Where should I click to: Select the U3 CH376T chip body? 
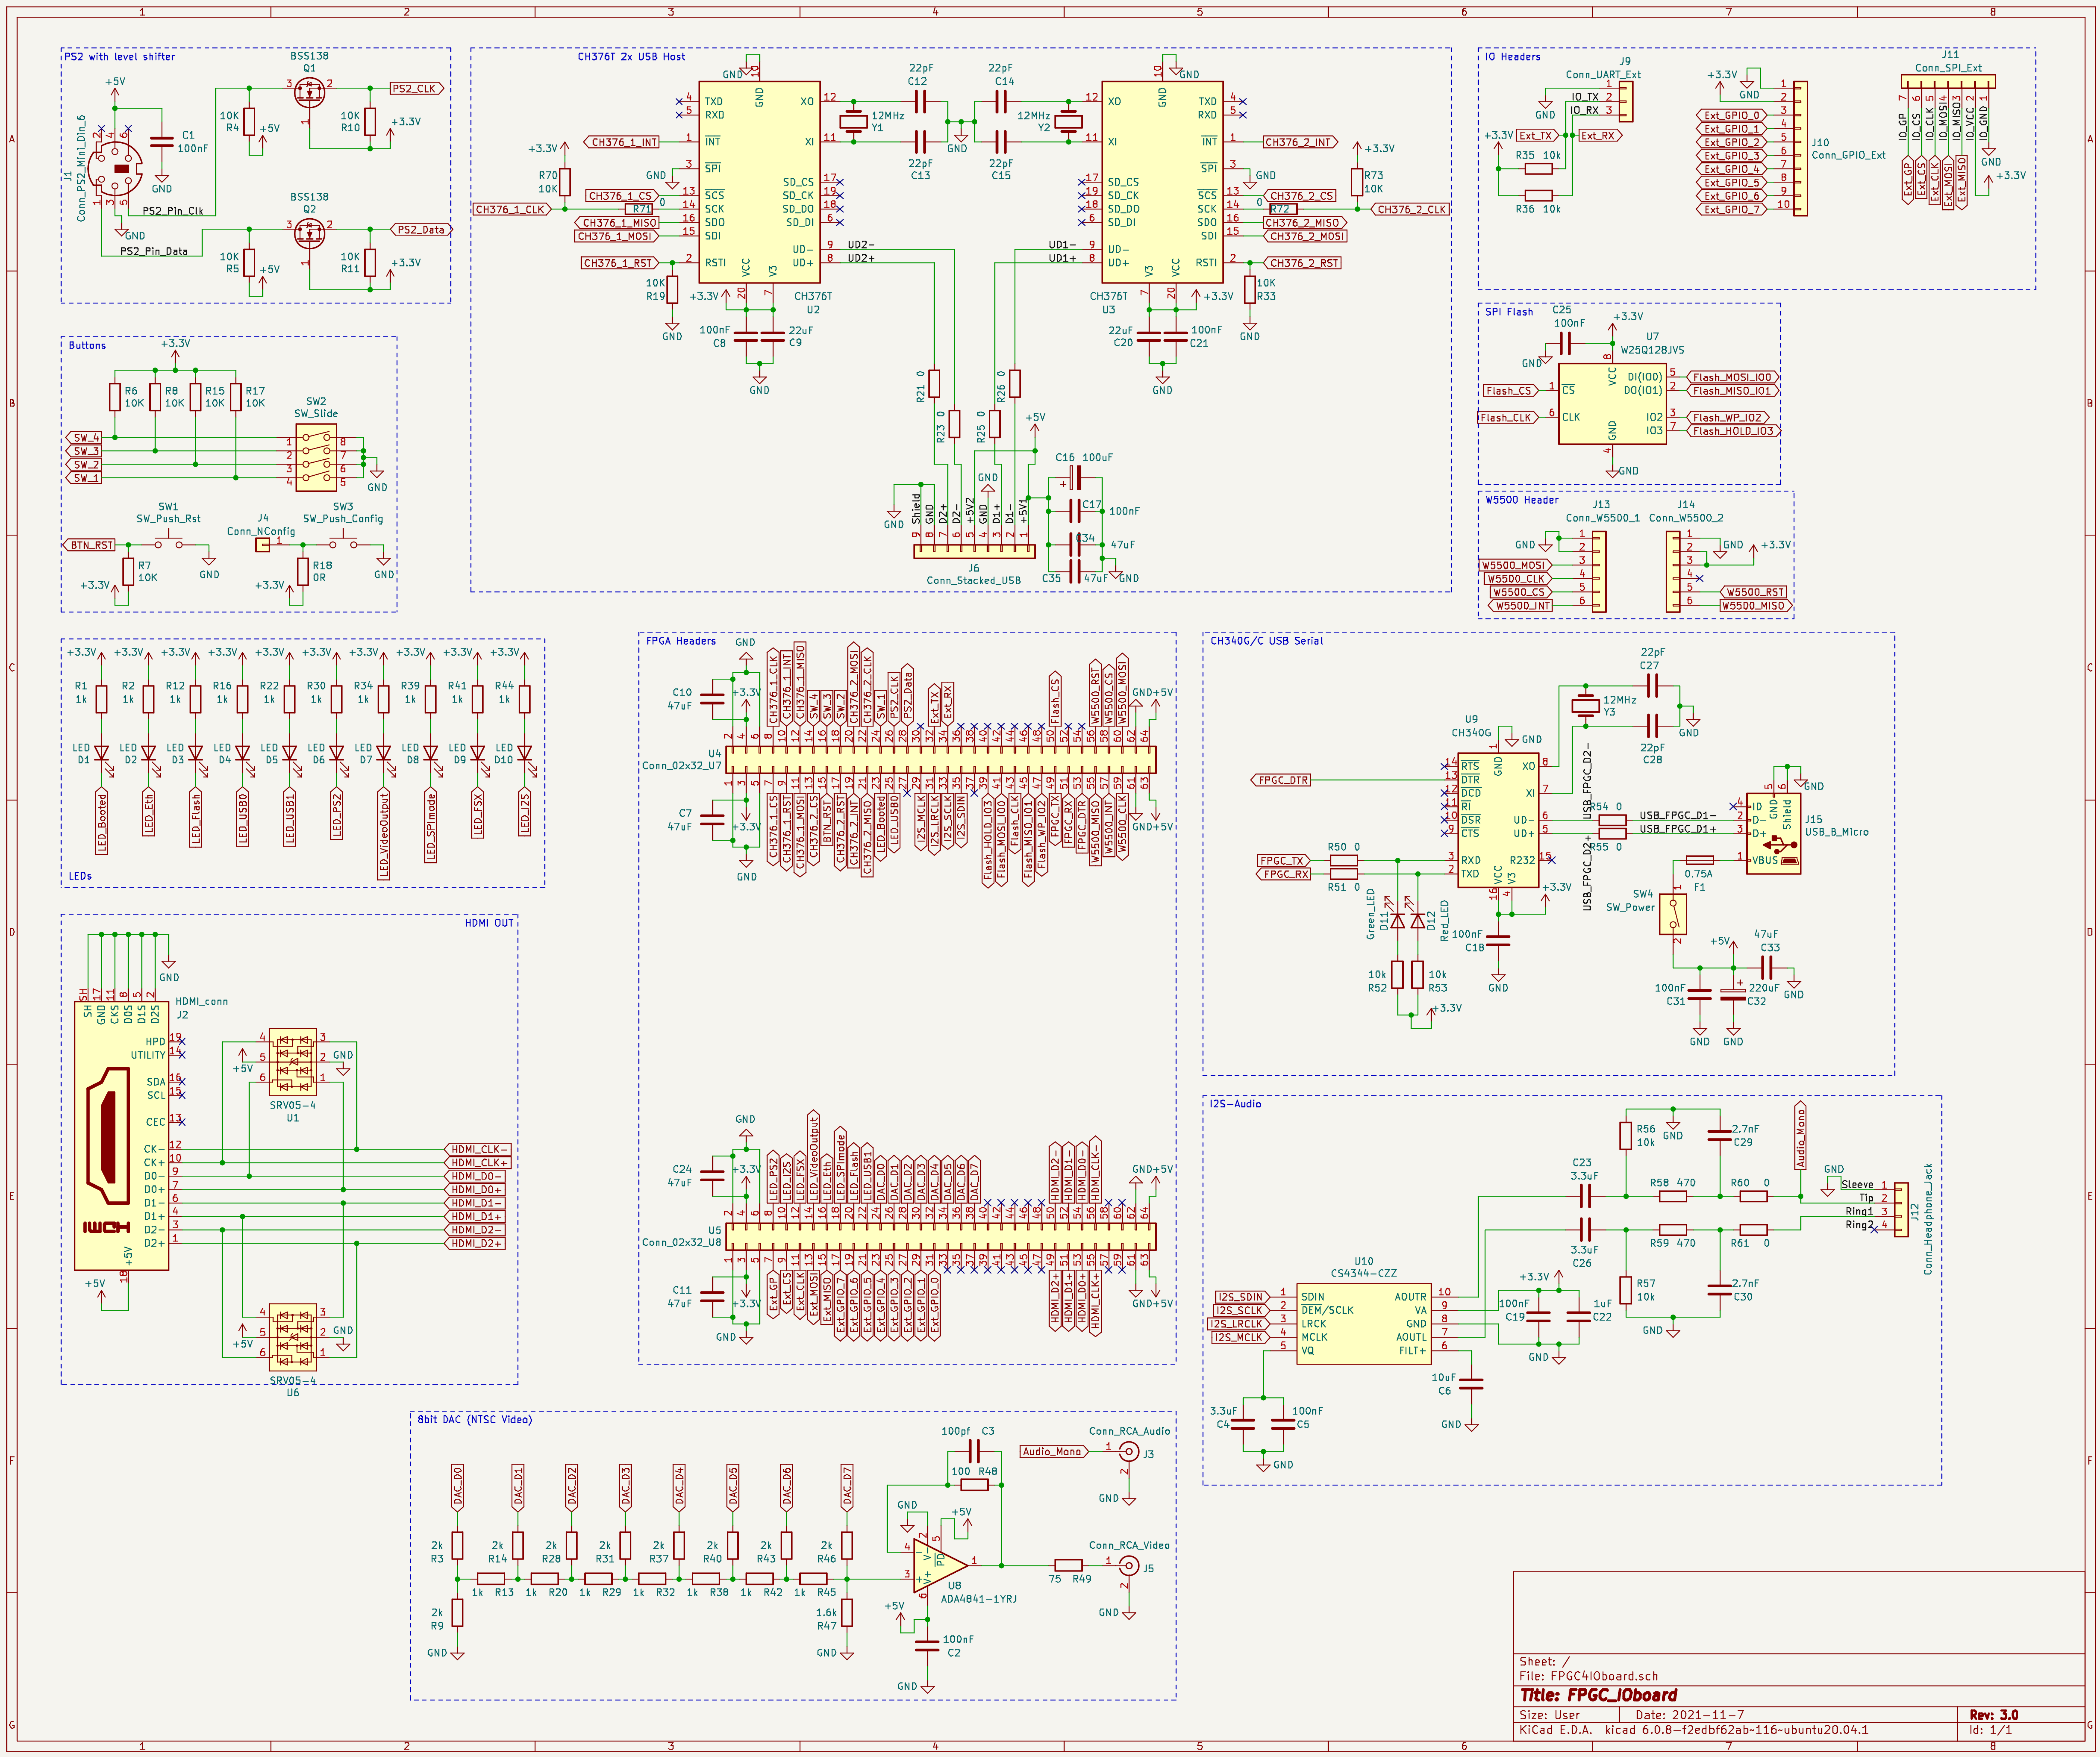pos(1162,182)
